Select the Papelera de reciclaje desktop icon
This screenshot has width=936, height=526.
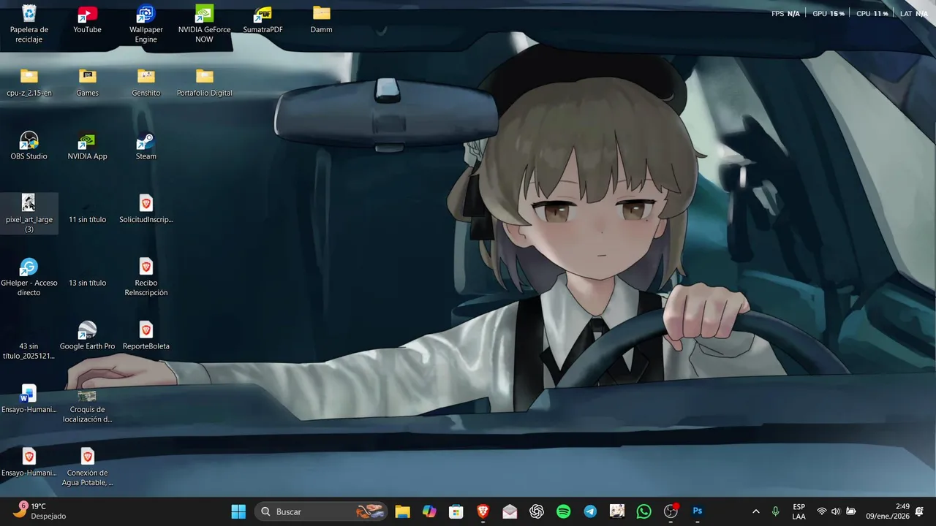[x=29, y=24]
